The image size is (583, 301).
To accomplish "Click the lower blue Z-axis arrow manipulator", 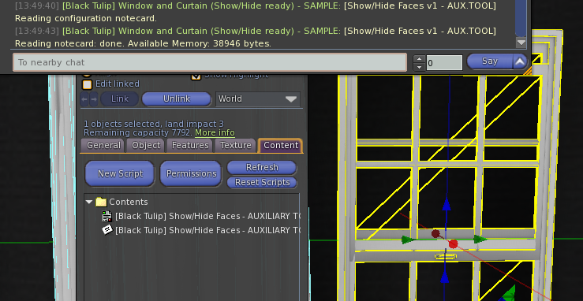I will click(x=445, y=276).
